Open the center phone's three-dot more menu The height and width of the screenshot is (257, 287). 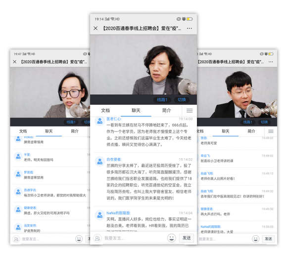(x=190, y=28)
